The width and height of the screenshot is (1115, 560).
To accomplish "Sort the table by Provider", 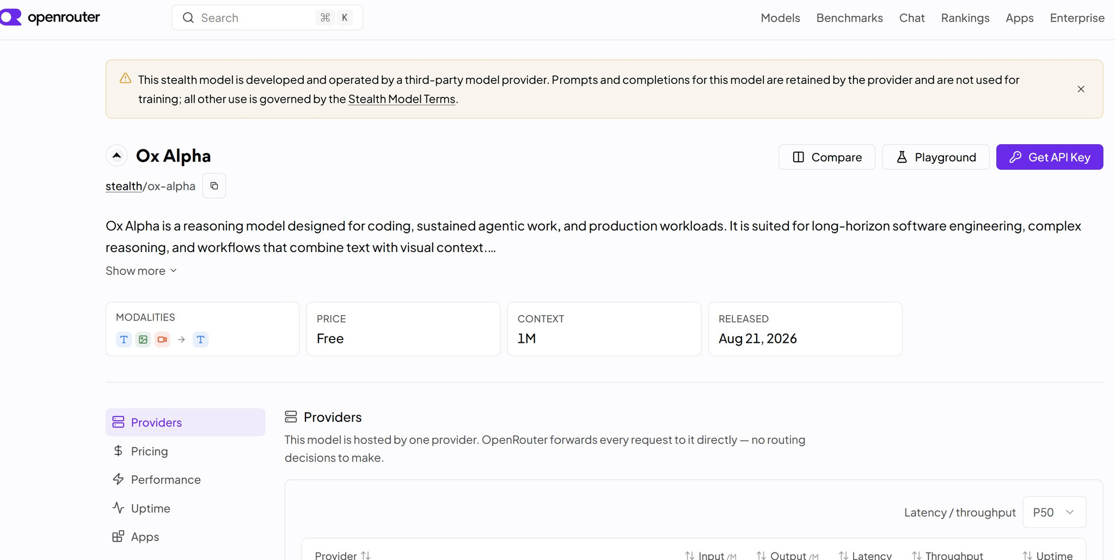I will [x=342, y=555].
